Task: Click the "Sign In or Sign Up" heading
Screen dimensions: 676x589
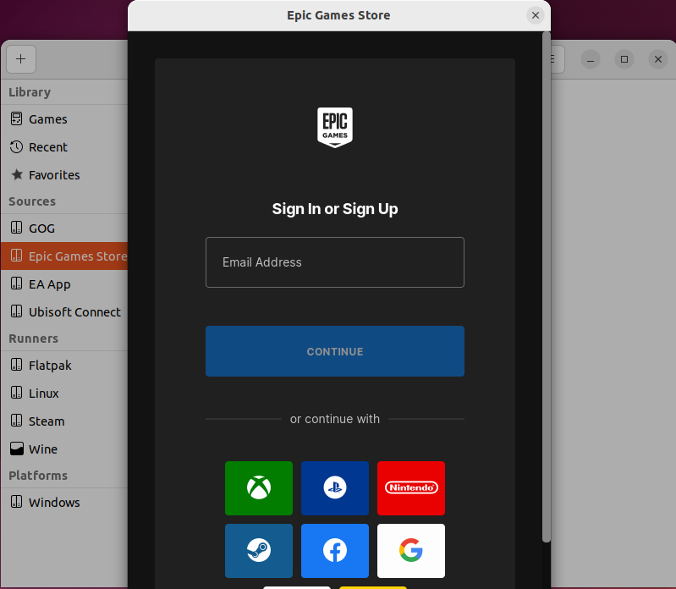Action: (335, 209)
